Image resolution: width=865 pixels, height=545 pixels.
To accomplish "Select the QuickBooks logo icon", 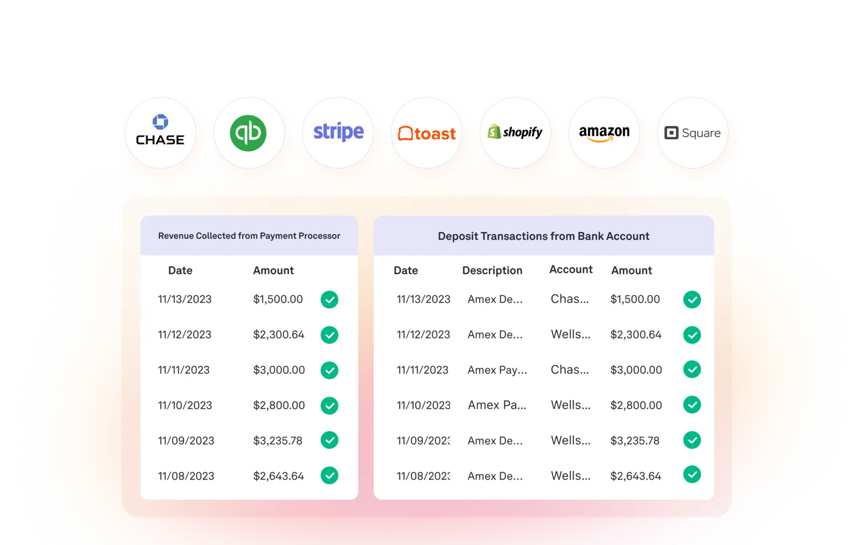I will (249, 133).
